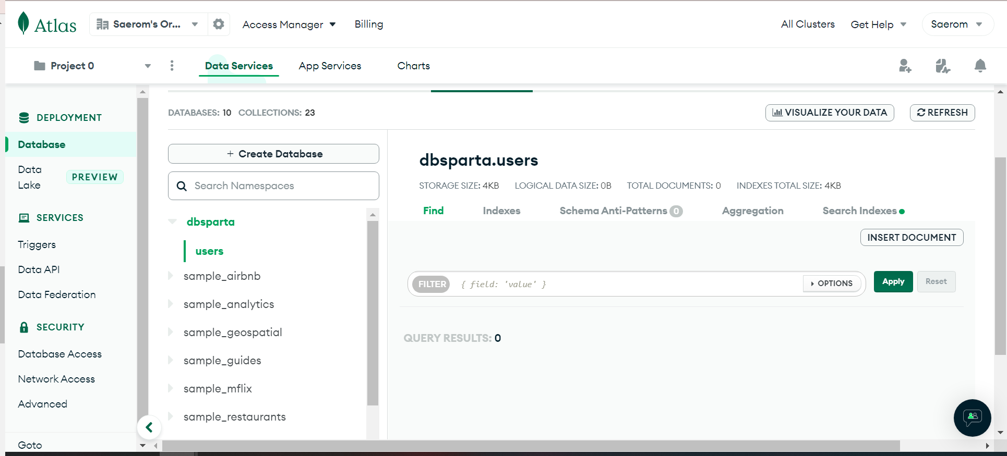Image resolution: width=1007 pixels, height=456 pixels.
Task: Refresh the collections list
Action: pyautogui.click(x=942, y=113)
